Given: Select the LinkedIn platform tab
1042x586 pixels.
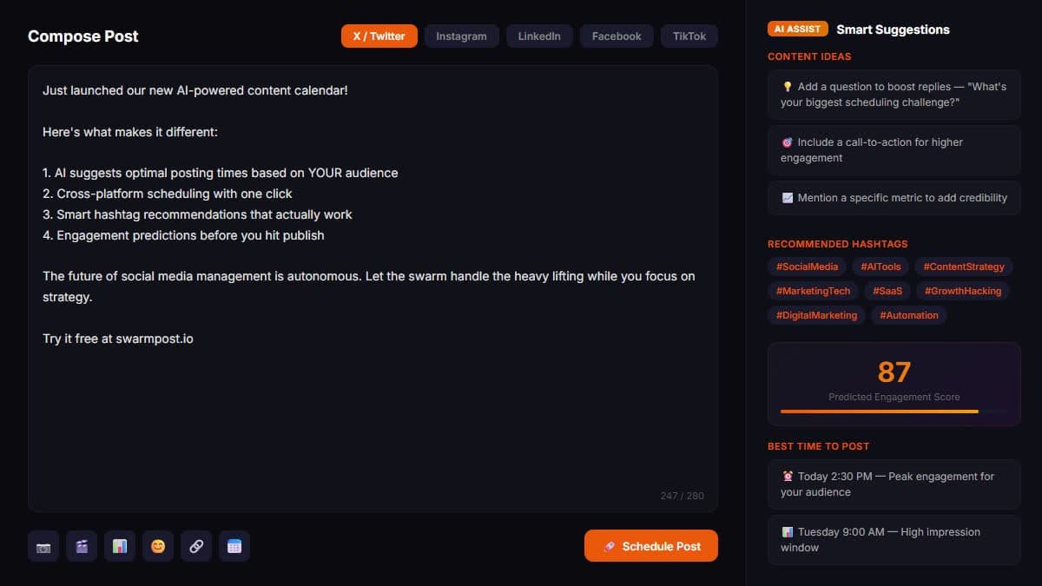Looking at the screenshot, I should pyautogui.click(x=538, y=36).
